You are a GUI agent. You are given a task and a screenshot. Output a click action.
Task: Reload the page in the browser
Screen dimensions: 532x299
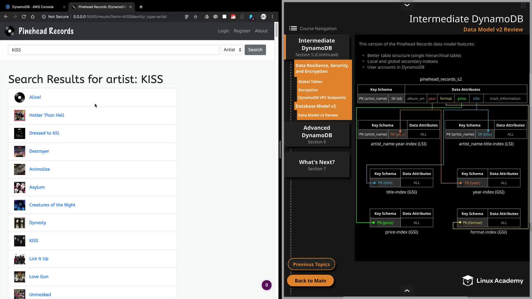click(x=24, y=17)
